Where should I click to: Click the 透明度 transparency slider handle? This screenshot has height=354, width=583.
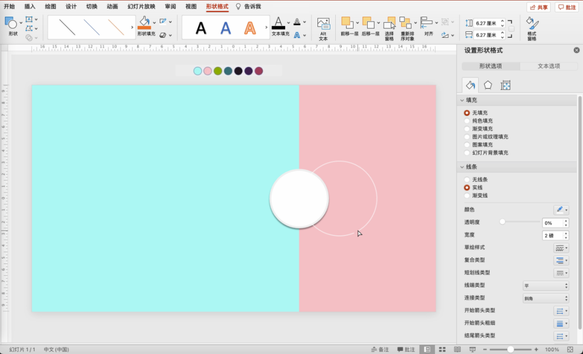click(x=503, y=222)
